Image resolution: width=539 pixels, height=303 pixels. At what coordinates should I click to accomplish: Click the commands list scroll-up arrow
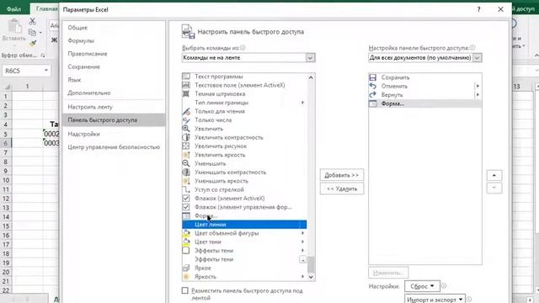point(311,77)
